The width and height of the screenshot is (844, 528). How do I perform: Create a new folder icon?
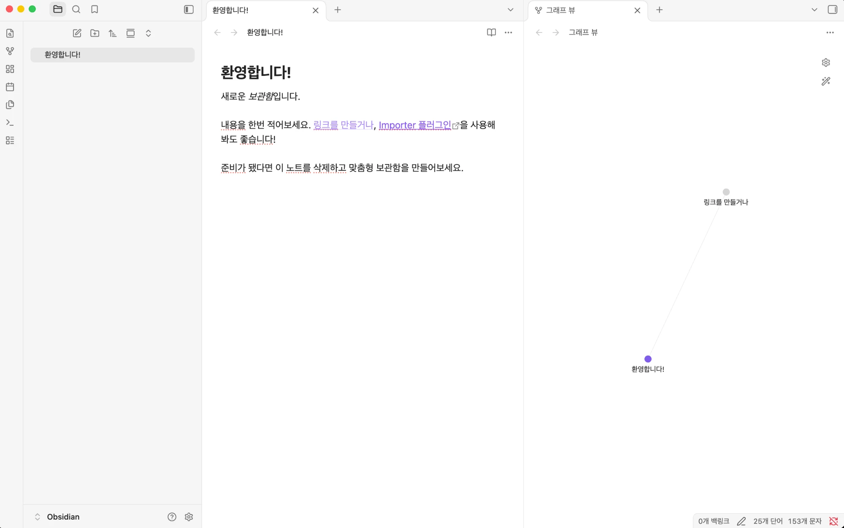coord(95,33)
